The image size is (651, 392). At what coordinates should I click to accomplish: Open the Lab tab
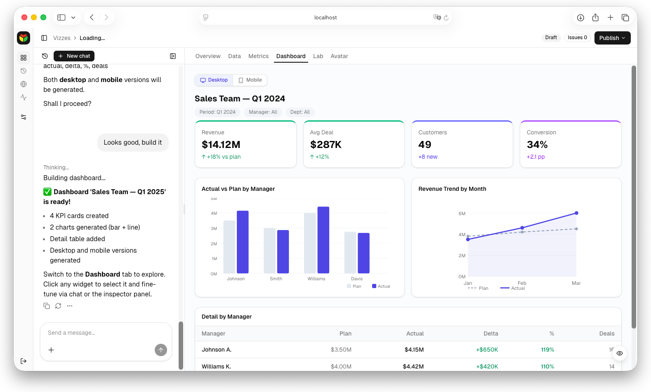pyautogui.click(x=318, y=56)
